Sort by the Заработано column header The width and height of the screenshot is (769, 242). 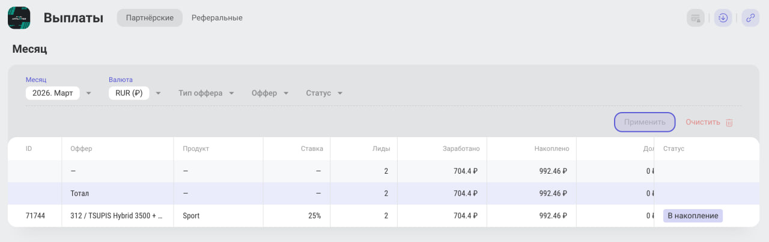461,149
